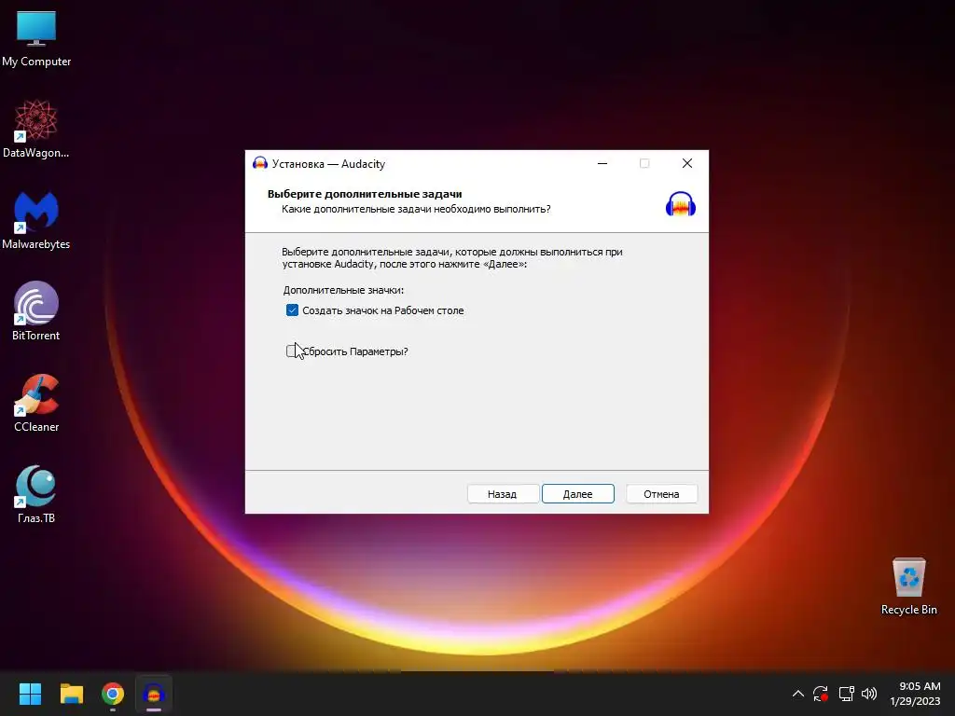Close the Audacity setup window
The image size is (955, 716).
(687, 163)
